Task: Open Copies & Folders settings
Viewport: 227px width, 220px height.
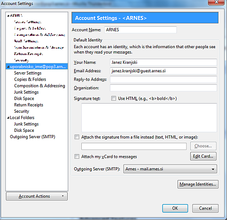Action: [30, 80]
